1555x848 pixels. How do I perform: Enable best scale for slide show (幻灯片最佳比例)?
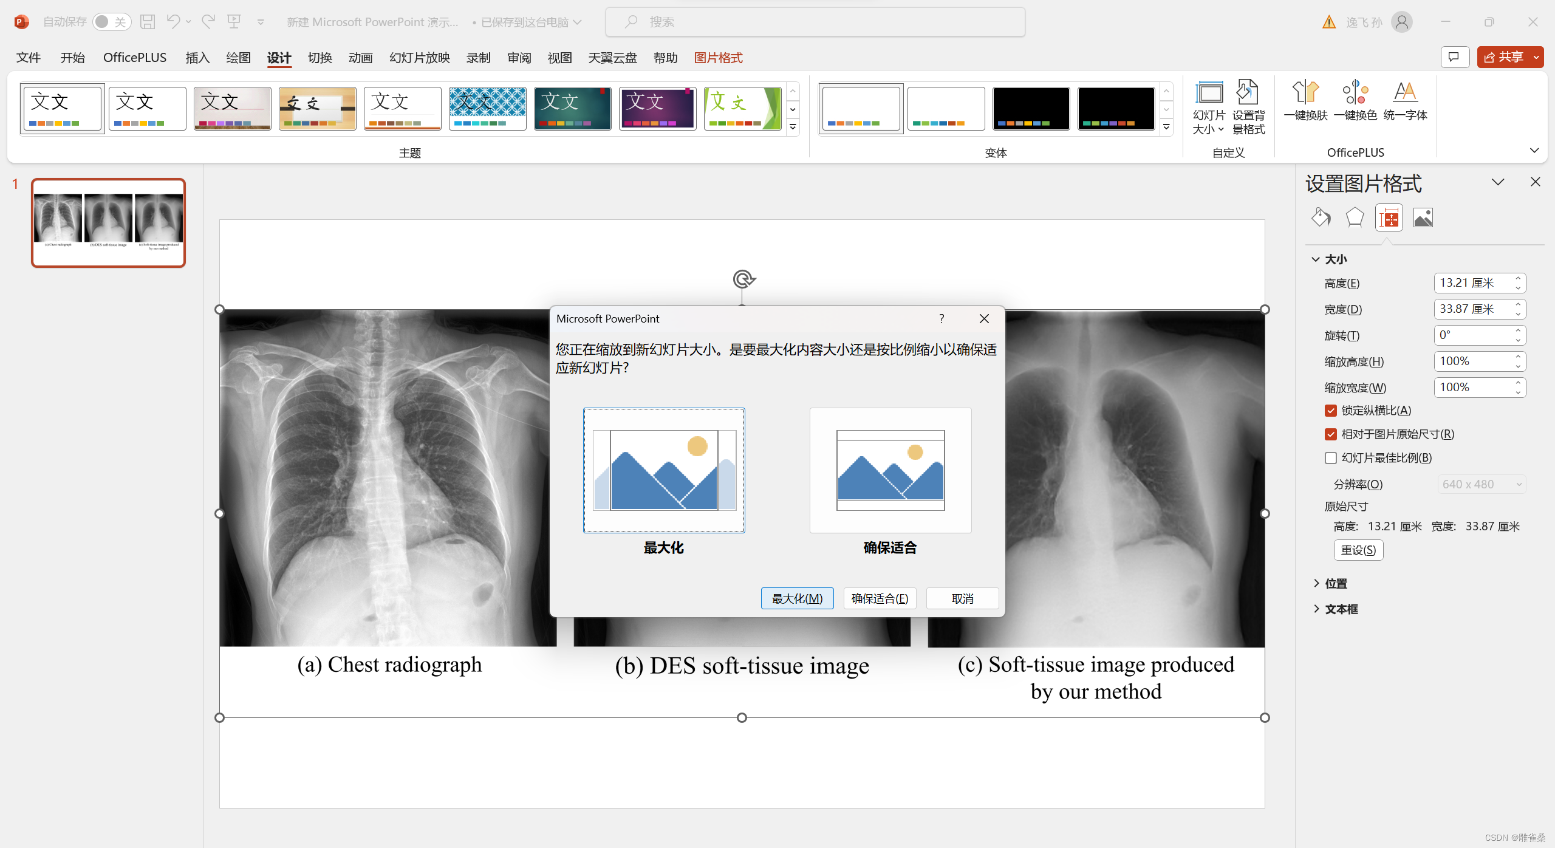[x=1331, y=458]
